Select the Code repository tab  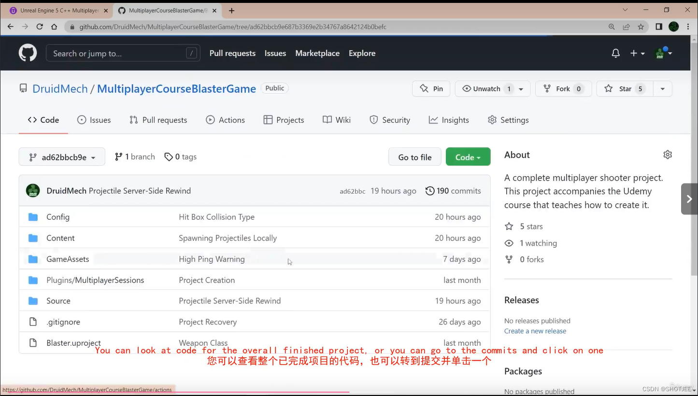[43, 120]
